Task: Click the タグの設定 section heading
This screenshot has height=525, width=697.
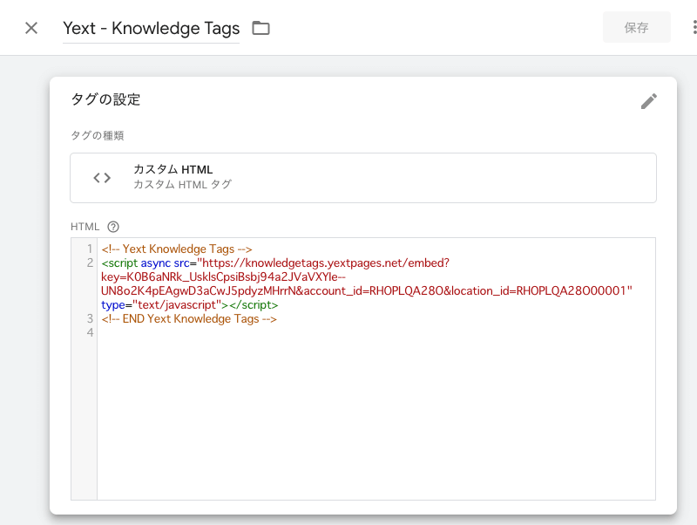Action: tap(105, 99)
